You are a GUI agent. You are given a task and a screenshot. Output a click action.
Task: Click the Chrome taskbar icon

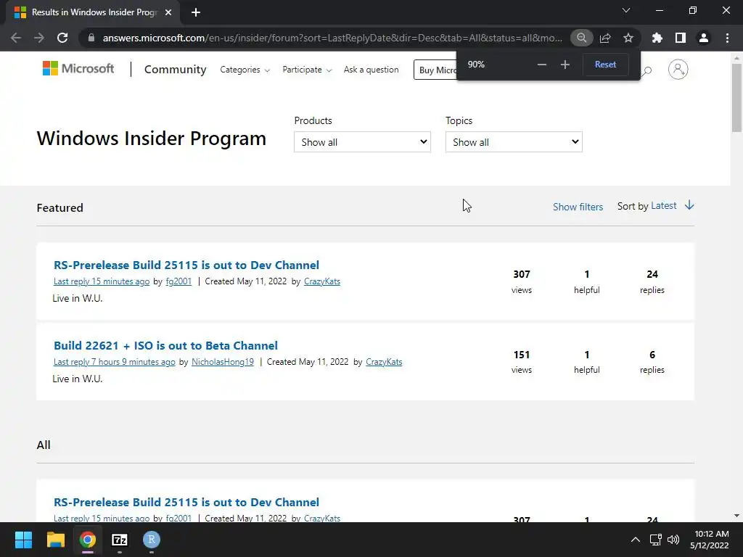coord(88,540)
